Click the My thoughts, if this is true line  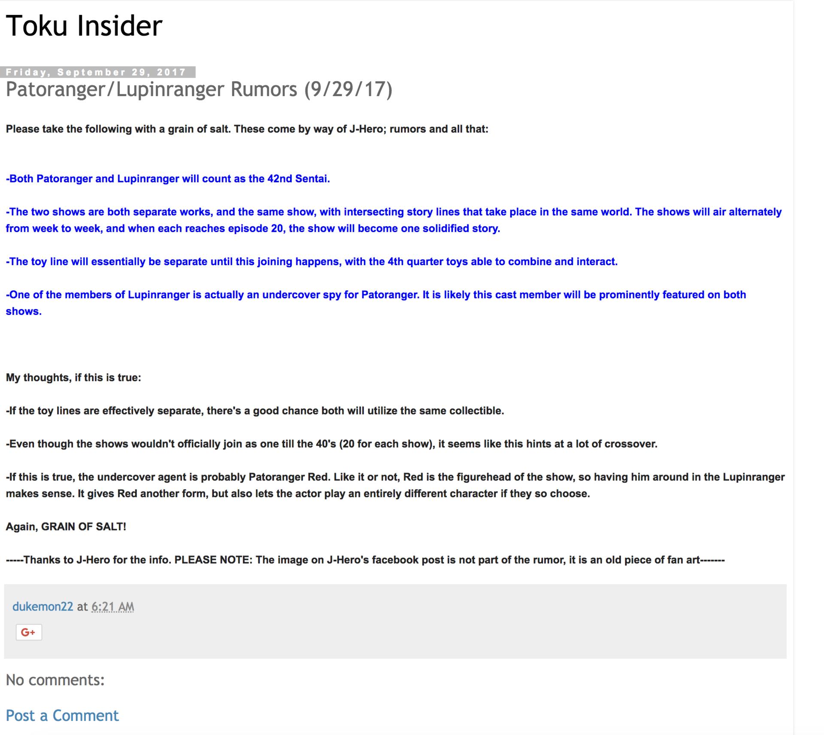(73, 378)
